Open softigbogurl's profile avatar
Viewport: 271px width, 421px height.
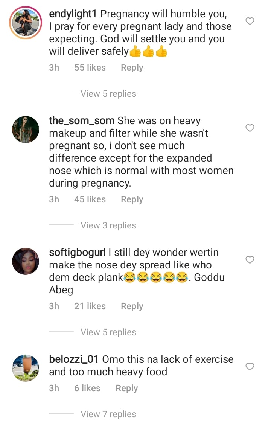(x=26, y=261)
